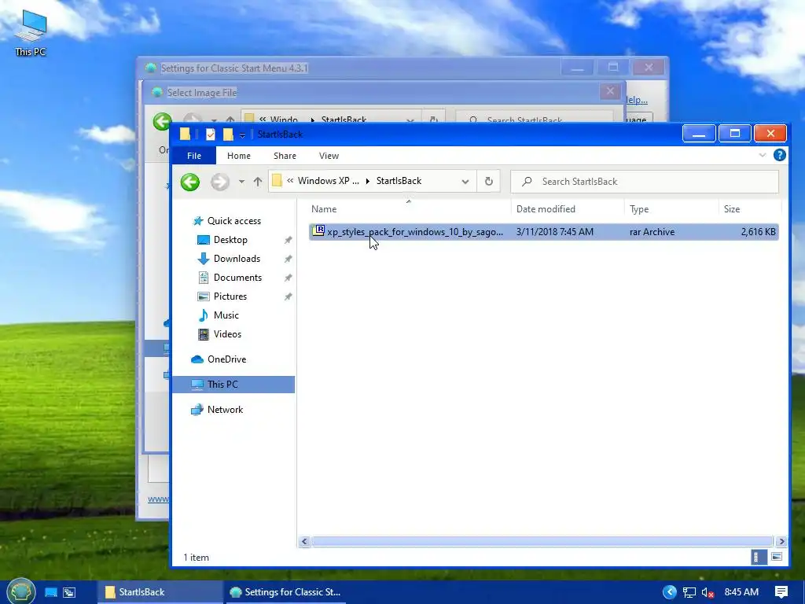Click the Search StartIsBack field
The height and width of the screenshot is (604, 805).
pos(645,182)
